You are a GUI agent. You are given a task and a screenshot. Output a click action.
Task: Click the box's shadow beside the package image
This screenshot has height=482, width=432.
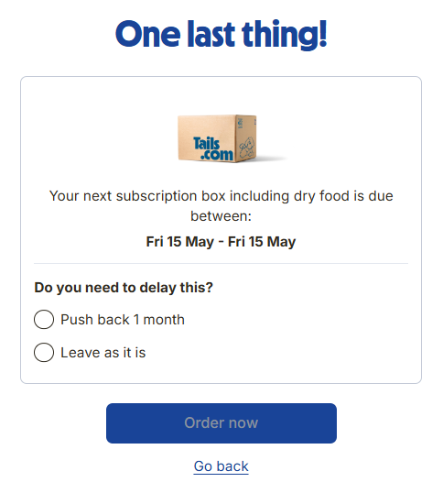click(x=272, y=159)
